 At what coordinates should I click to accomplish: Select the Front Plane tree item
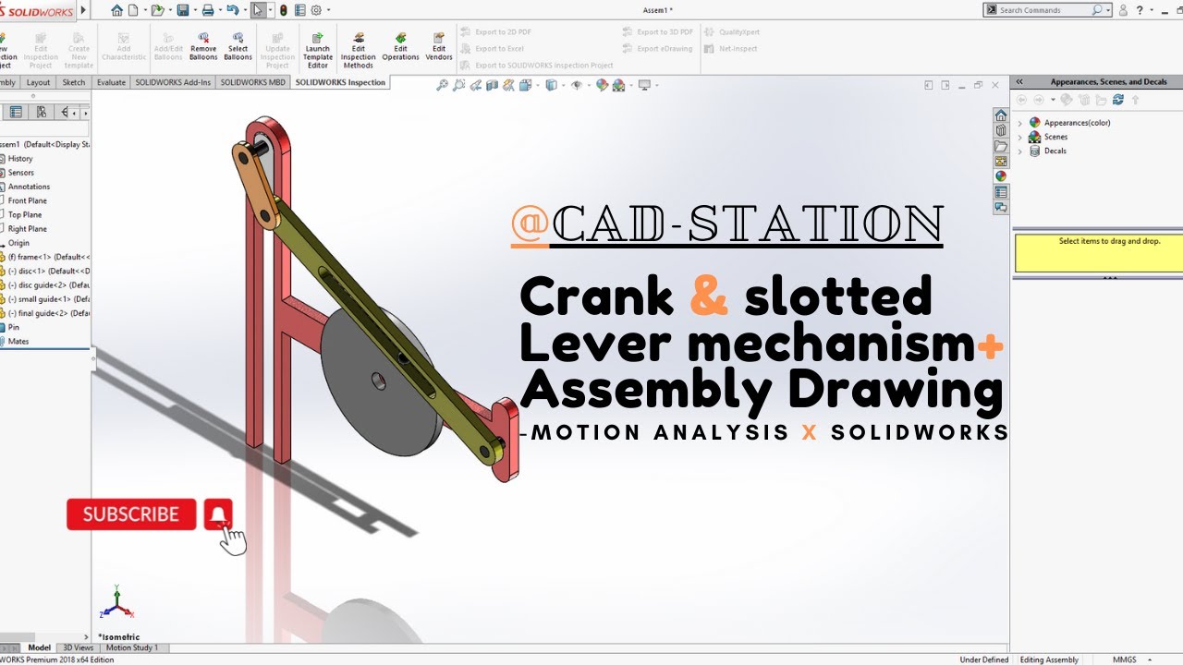pos(27,200)
